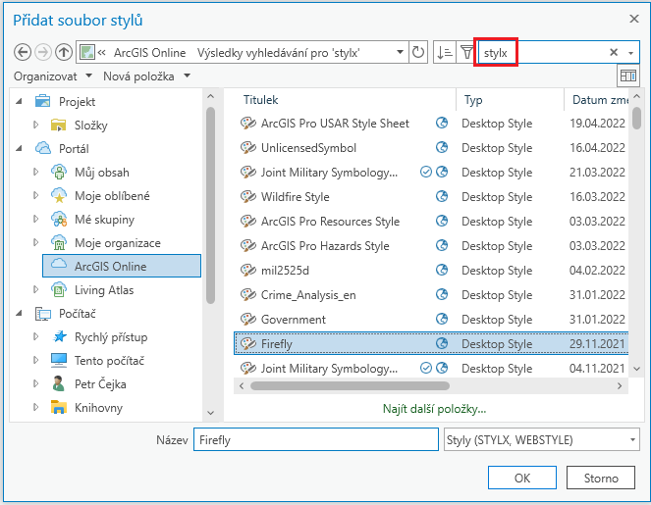Click the Refresh icon next to path
651x505 pixels.
tap(419, 53)
